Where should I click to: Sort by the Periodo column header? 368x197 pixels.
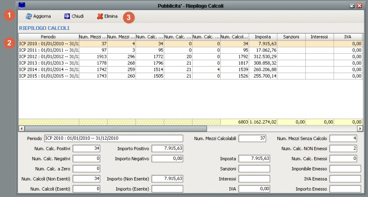(48, 36)
